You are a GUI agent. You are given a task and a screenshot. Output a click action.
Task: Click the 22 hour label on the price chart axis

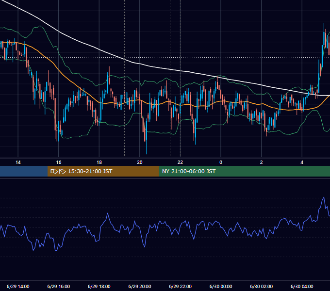click(180, 162)
